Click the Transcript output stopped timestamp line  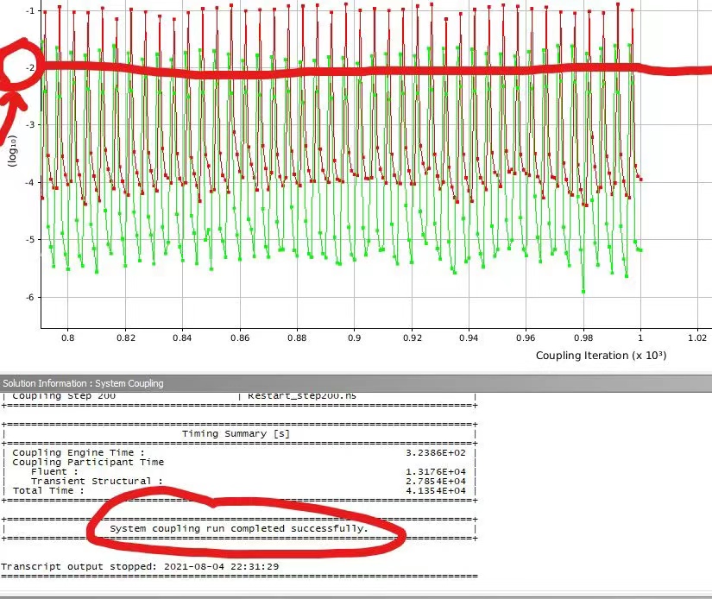[x=140, y=565]
